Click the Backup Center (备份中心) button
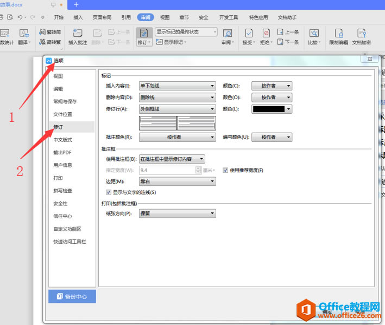This screenshot has width=385, height=325. point(72,297)
